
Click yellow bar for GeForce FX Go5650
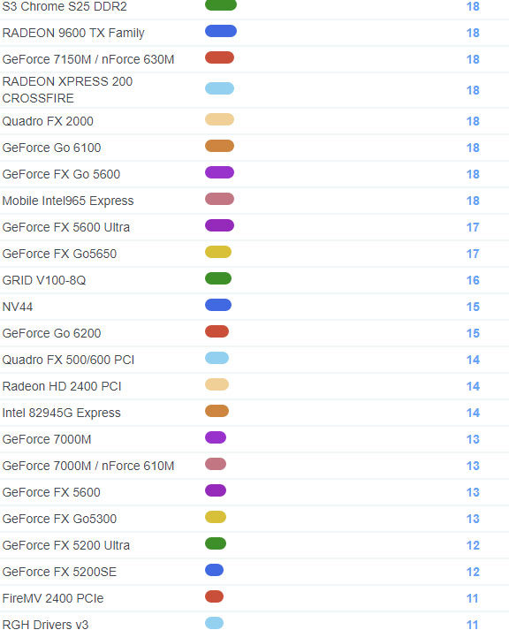(x=218, y=252)
